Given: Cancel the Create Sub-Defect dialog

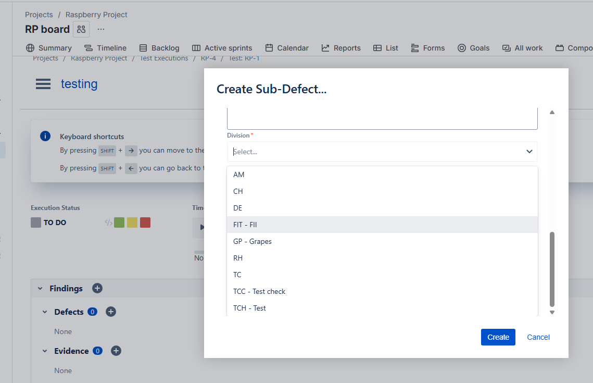Looking at the screenshot, I should [x=538, y=337].
